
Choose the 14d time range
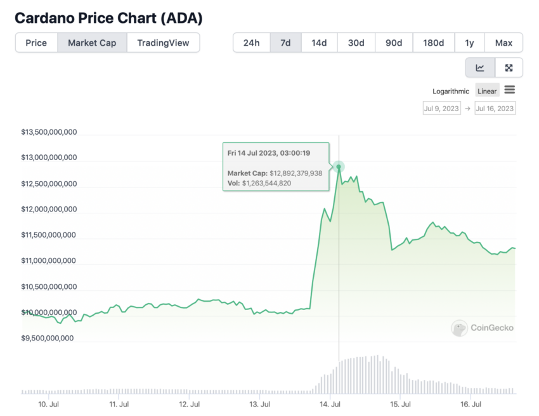320,43
